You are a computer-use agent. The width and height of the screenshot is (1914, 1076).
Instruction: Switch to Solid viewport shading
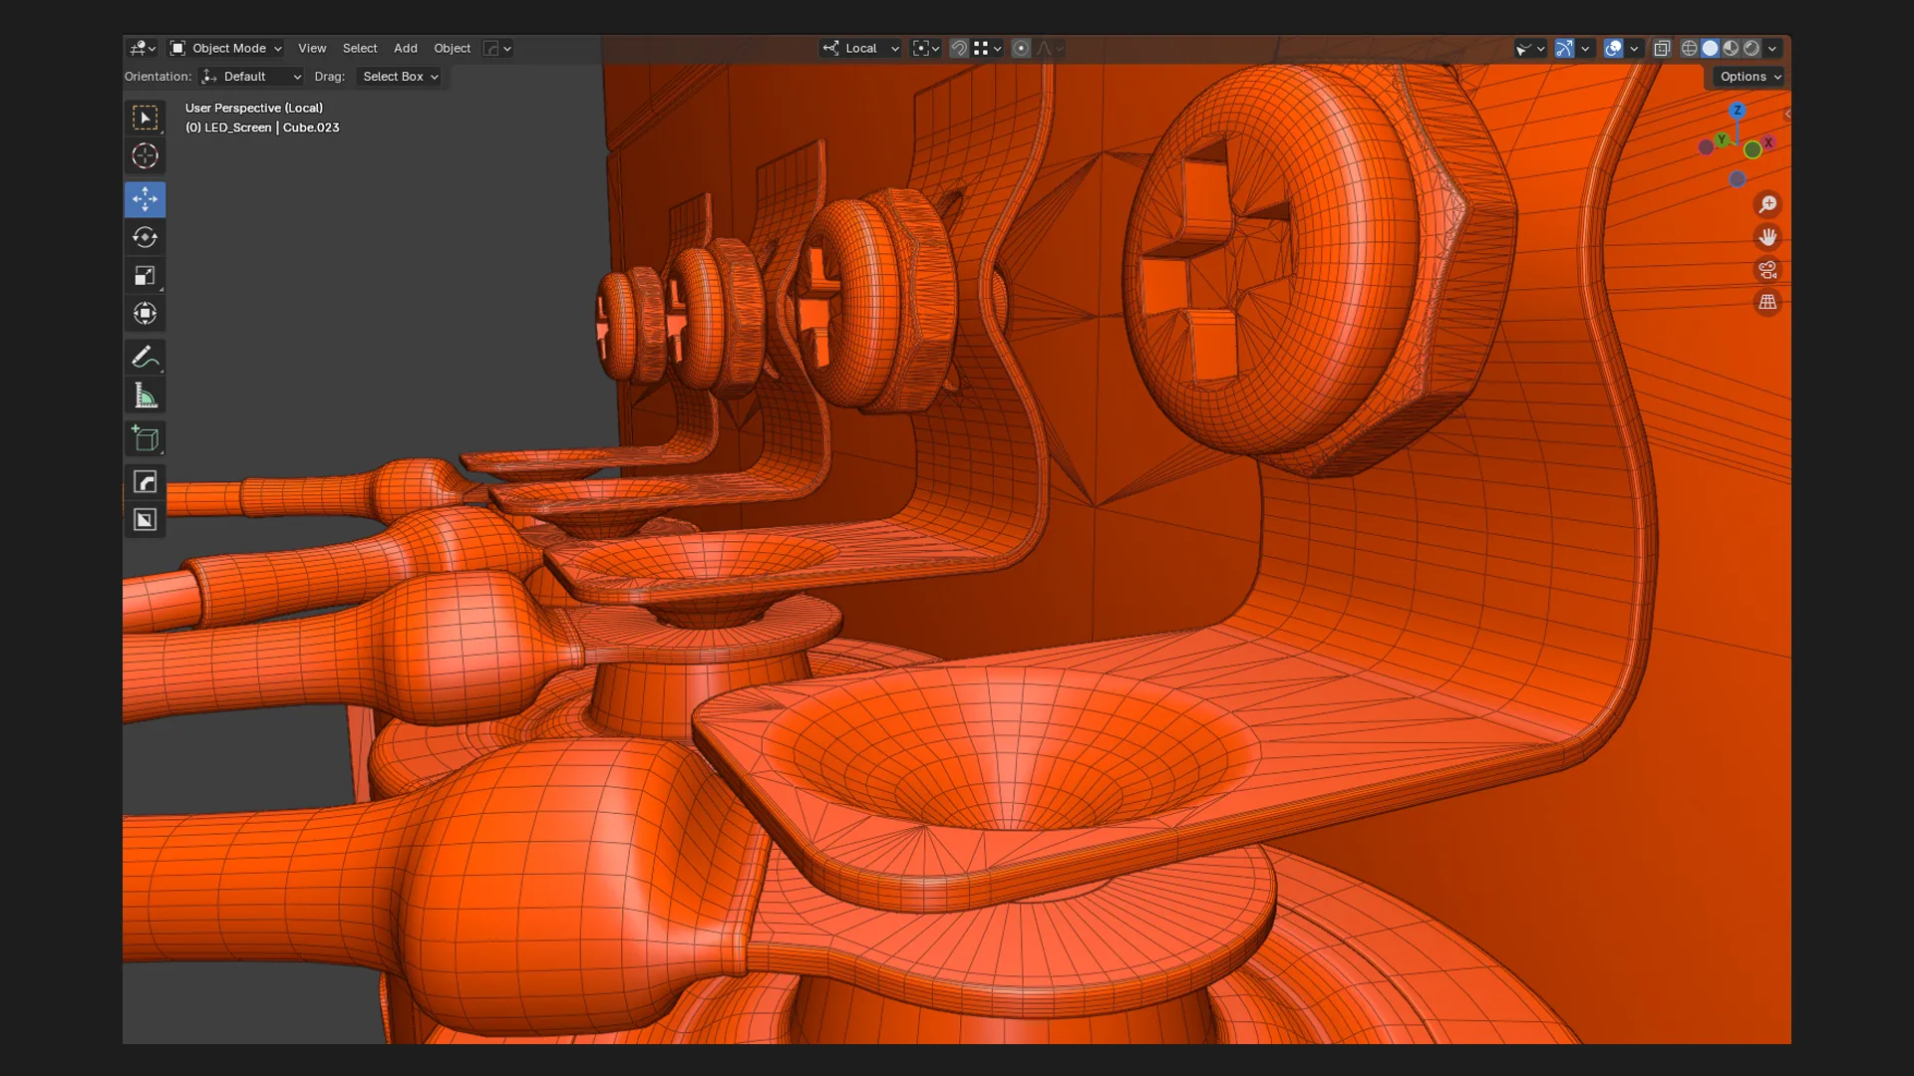[1710, 48]
